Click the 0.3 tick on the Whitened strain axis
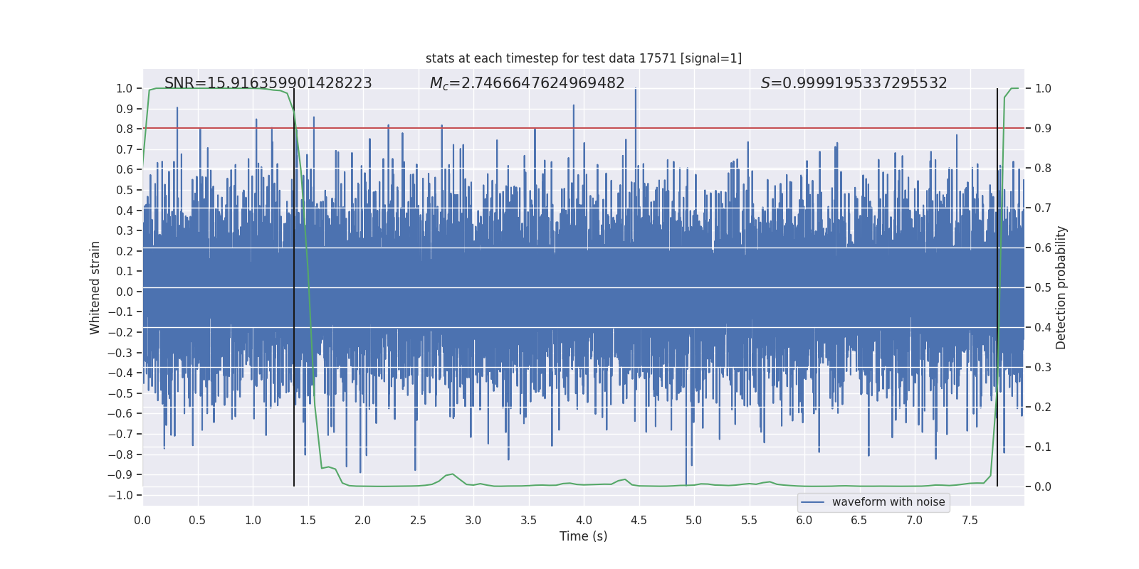The width and height of the screenshot is (1139, 569). click(x=125, y=230)
